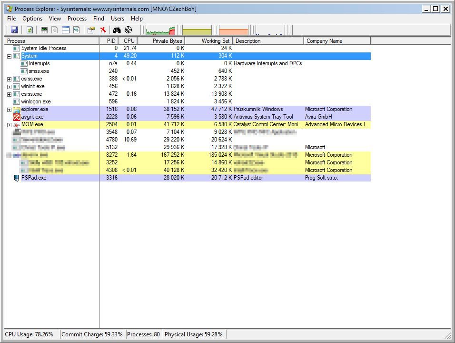The height and width of the screenshot is (343, 455).
Task: Click the 'Prog-Soft s.r.o.' company cell
Action: [322, 178]
